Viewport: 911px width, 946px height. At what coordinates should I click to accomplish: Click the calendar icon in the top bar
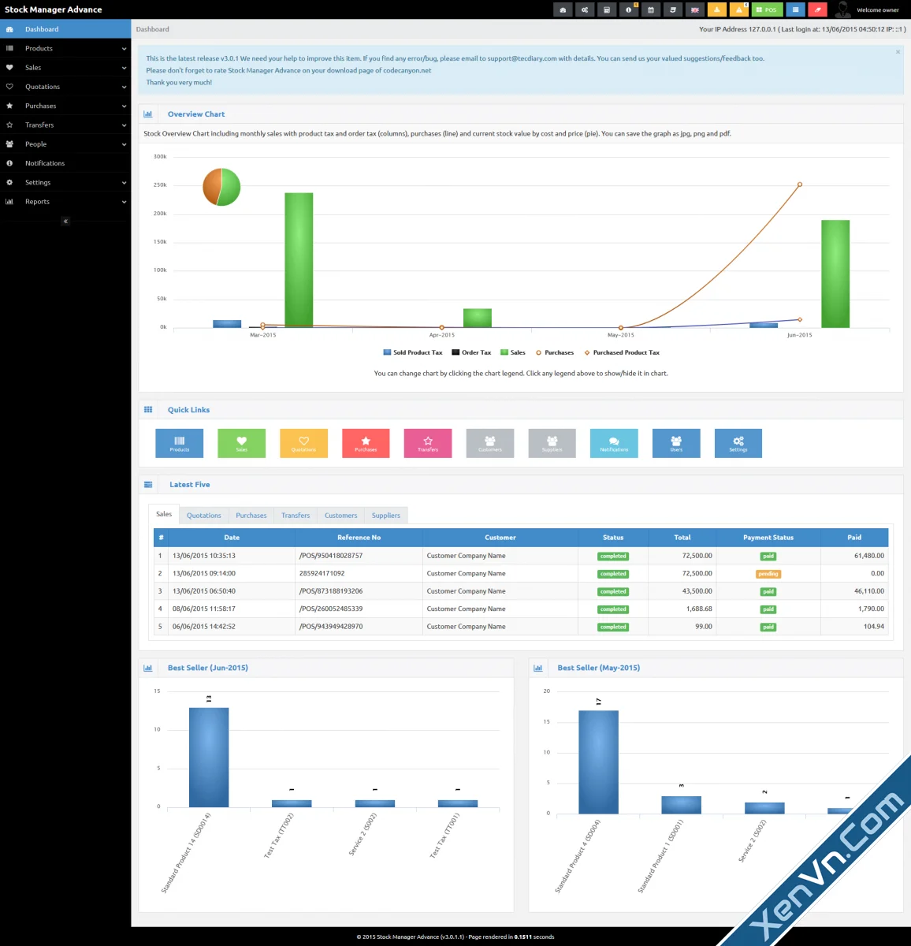tap(651, 9)
